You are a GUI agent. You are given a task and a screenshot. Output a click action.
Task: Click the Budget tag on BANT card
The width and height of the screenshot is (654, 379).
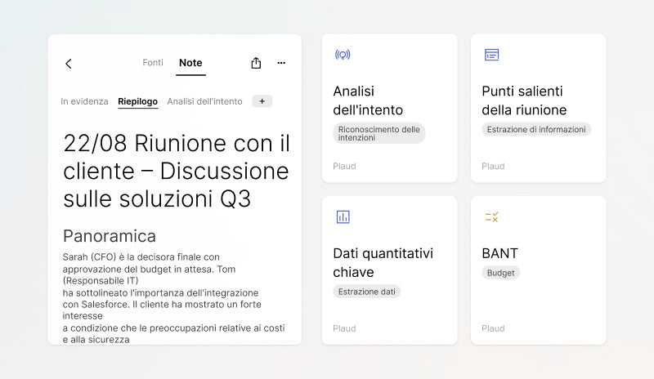[500, 273]
